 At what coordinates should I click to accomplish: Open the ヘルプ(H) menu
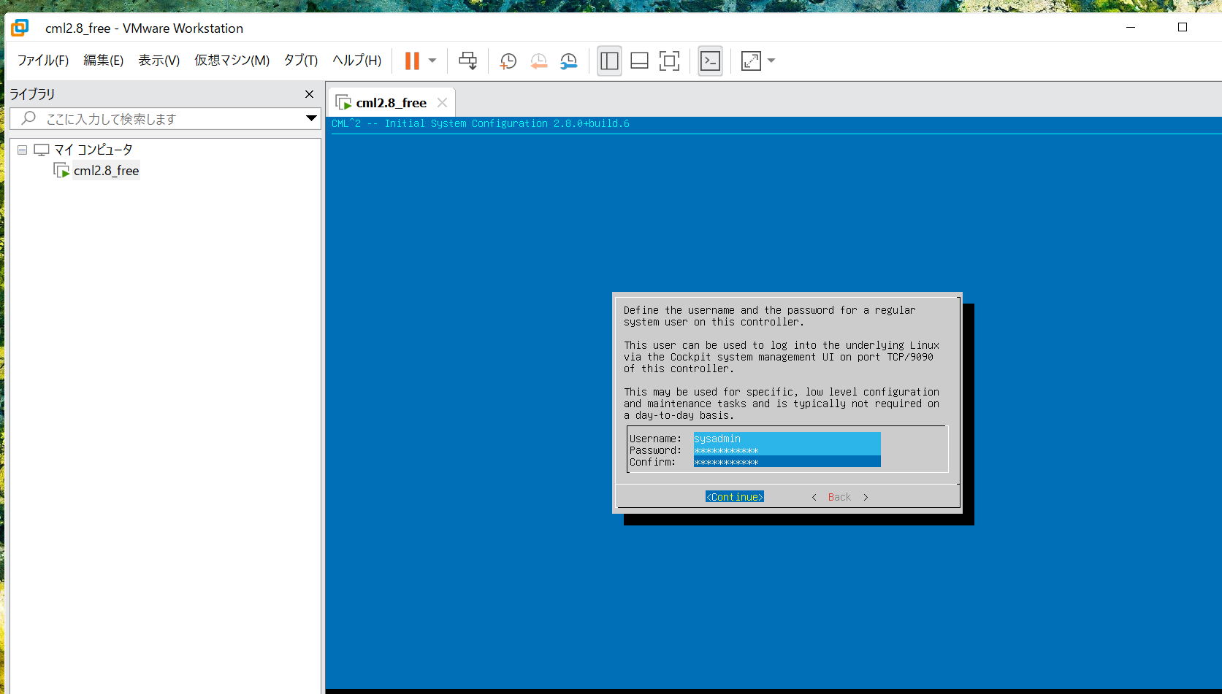pyautogui.click(x=357, y=61)
